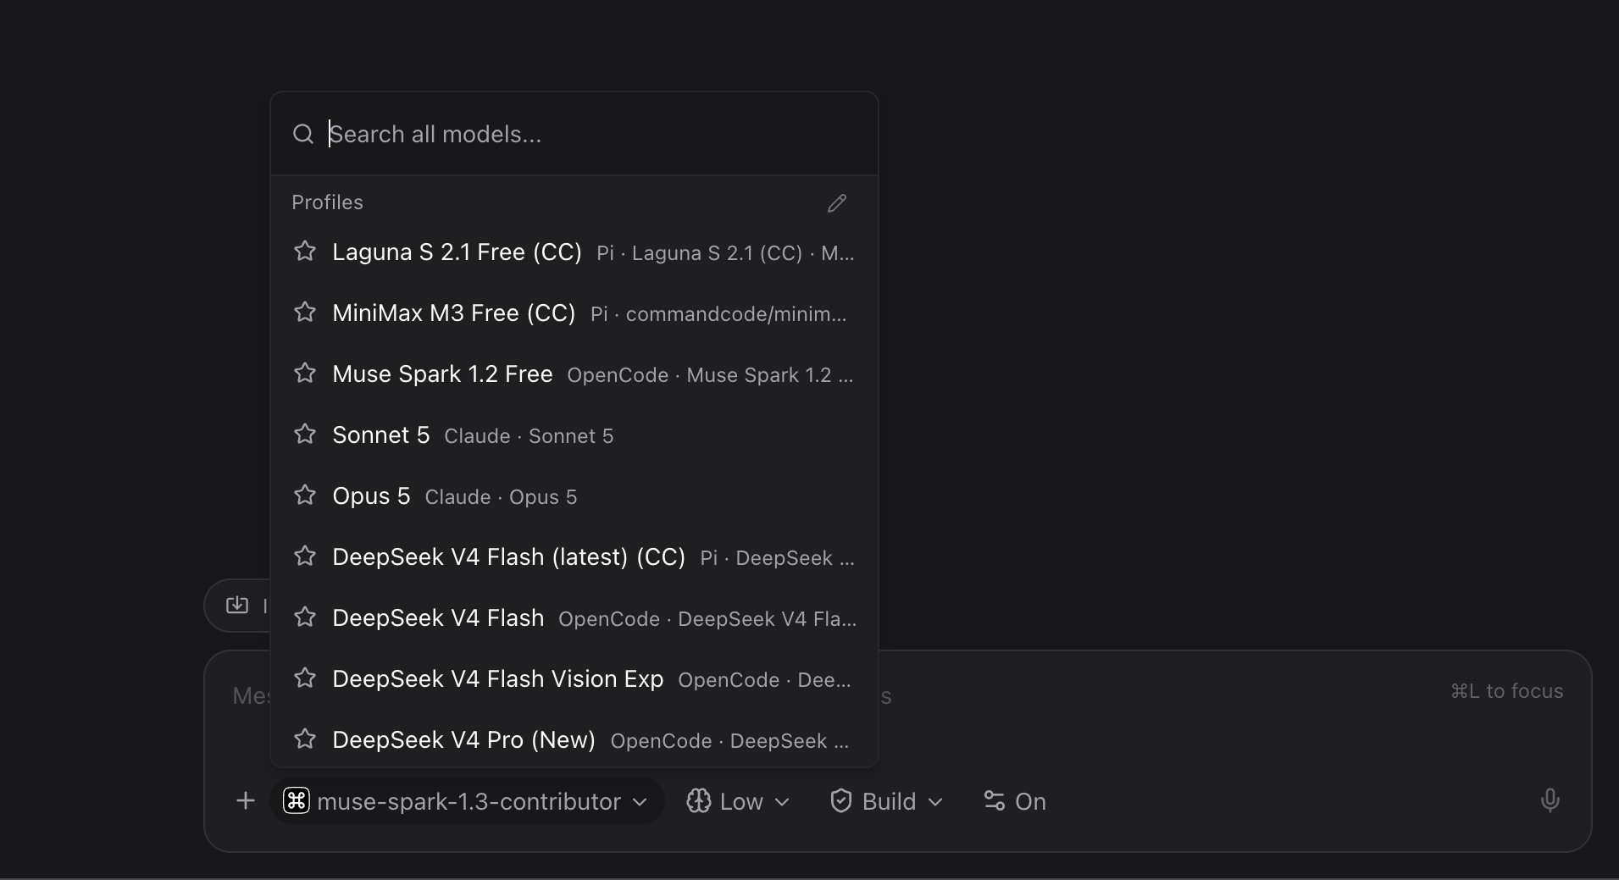
Task: Pick the DeepSeek V4 Flash OpenCode entry
Action: 574,618
